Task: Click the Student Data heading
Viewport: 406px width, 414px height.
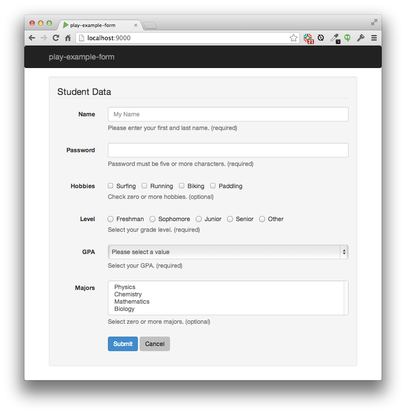Action: [84, 92]
